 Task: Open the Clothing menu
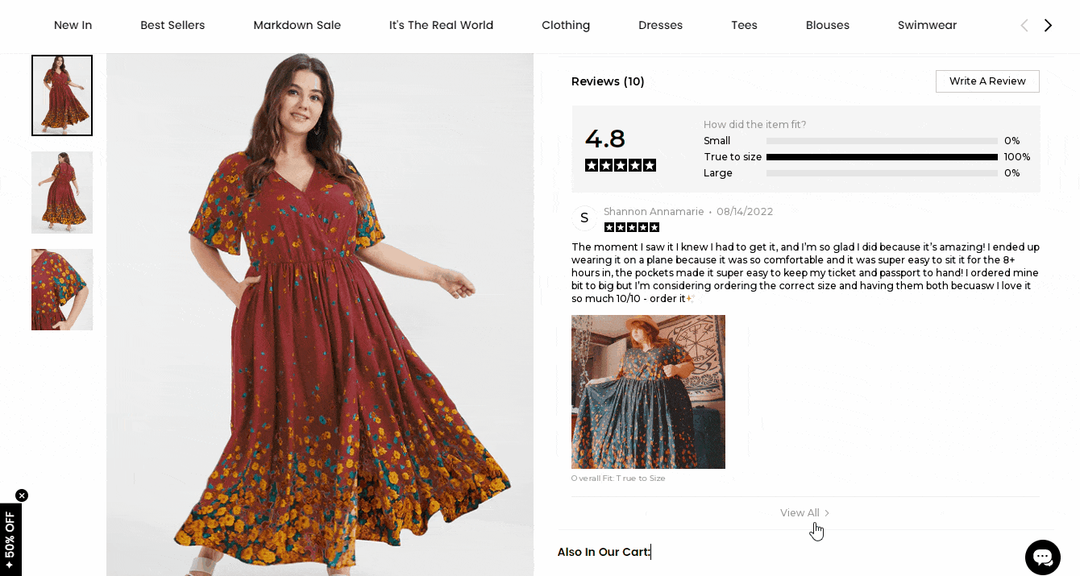tap(566, 25)
